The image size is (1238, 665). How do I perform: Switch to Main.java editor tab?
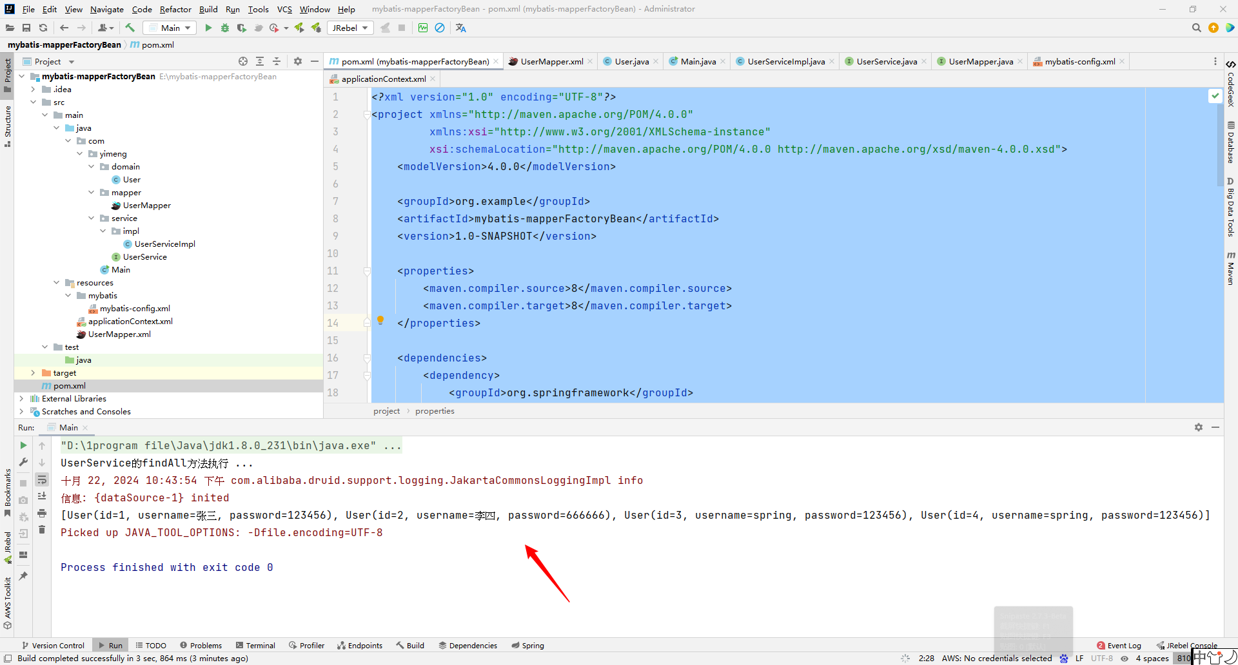698,61
